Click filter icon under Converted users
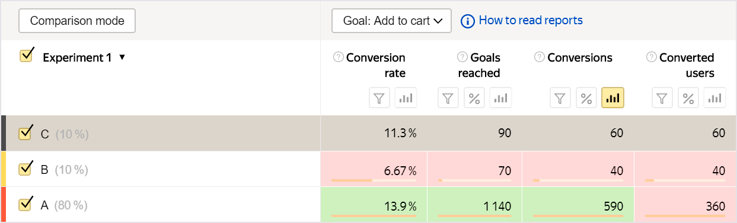 click(x=663, y=98)
